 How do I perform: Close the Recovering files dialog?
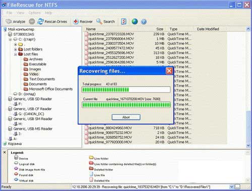169,71
